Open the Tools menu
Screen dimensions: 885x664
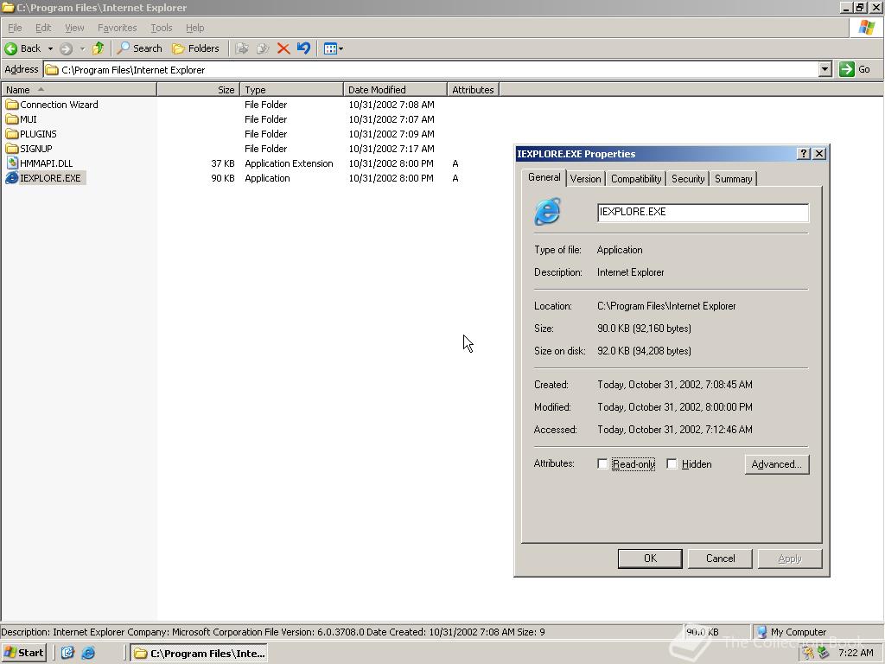point(161,28)
